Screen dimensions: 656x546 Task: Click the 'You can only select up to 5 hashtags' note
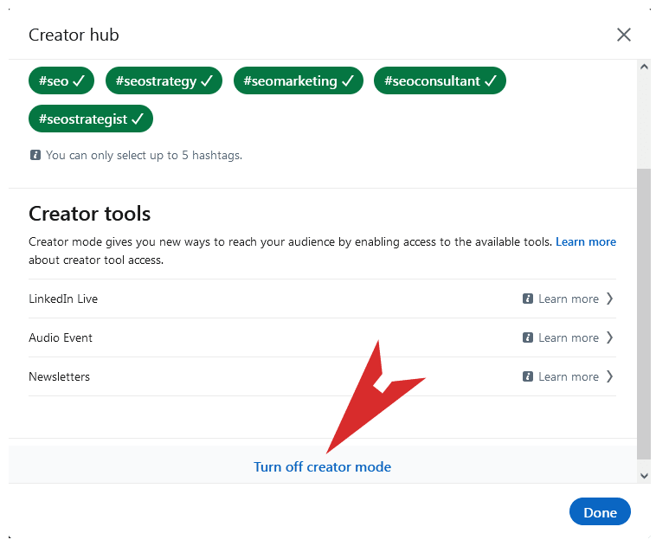point(144,155)
